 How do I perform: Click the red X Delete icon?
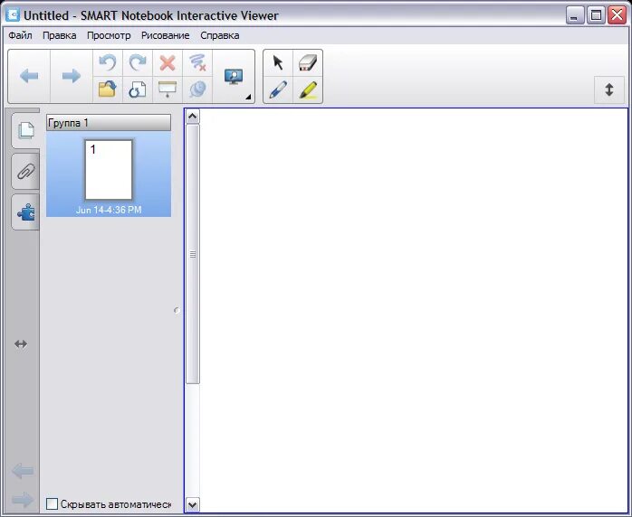click(x=168, y=63)
